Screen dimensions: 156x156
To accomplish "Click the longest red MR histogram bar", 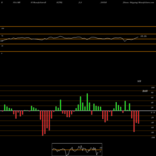I will (43, 123).
